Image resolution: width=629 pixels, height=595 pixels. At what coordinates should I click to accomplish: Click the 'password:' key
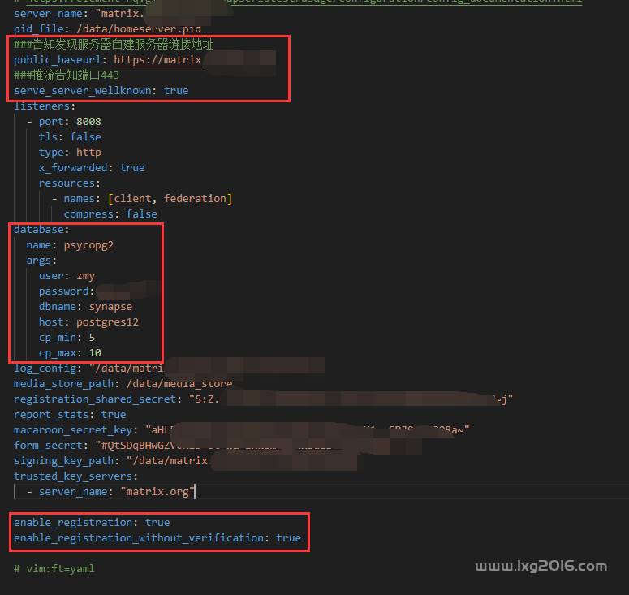click(67, 291)
